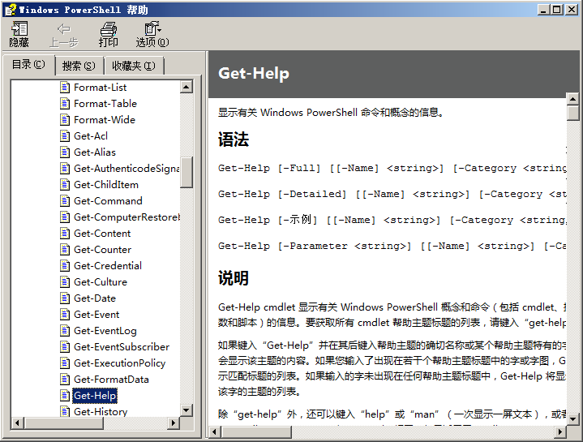Open the Format-Table help topic
This screenshot has height=442, width=583.
pos(105,103)
